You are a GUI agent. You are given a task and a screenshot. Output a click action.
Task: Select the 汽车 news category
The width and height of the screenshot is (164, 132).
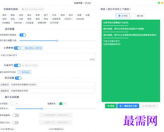(x=53, y=15)
